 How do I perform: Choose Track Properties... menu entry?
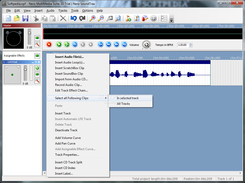click(78, 155)
